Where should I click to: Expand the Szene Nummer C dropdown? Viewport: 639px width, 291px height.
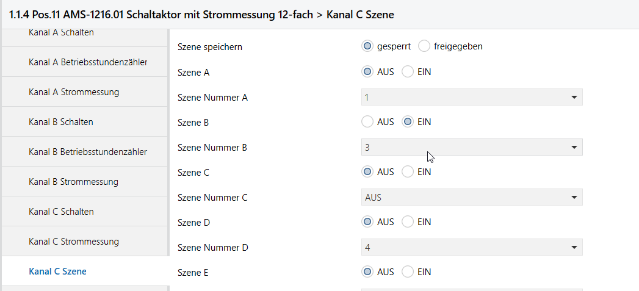click(x=471, y=197)
